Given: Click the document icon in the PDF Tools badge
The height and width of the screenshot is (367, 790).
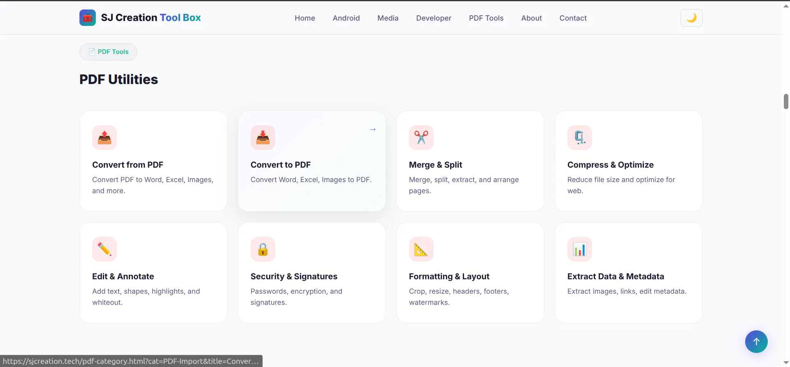Looking at the screenshot, I should 92,52.
